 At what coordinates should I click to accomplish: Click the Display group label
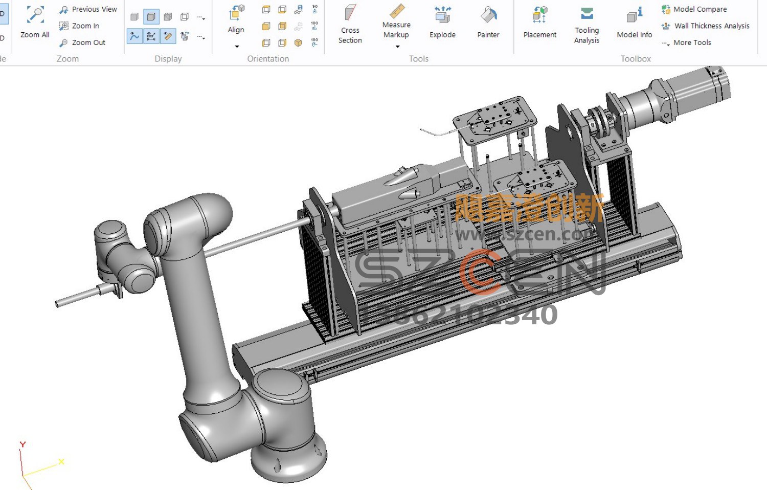coord(168,59)
